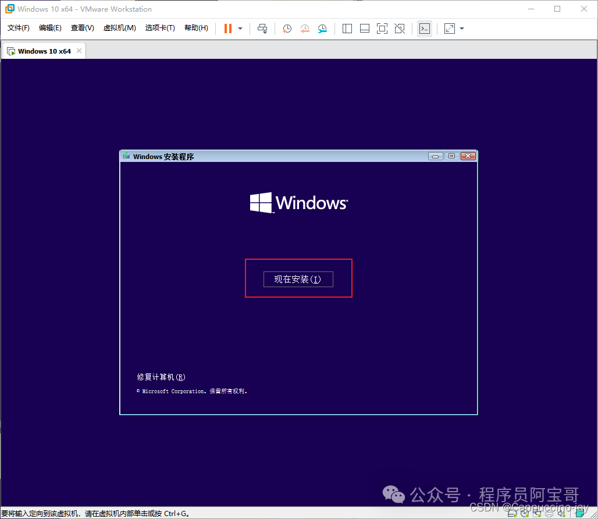Click the orange Pause virtual machine button

tap(227, 29)
